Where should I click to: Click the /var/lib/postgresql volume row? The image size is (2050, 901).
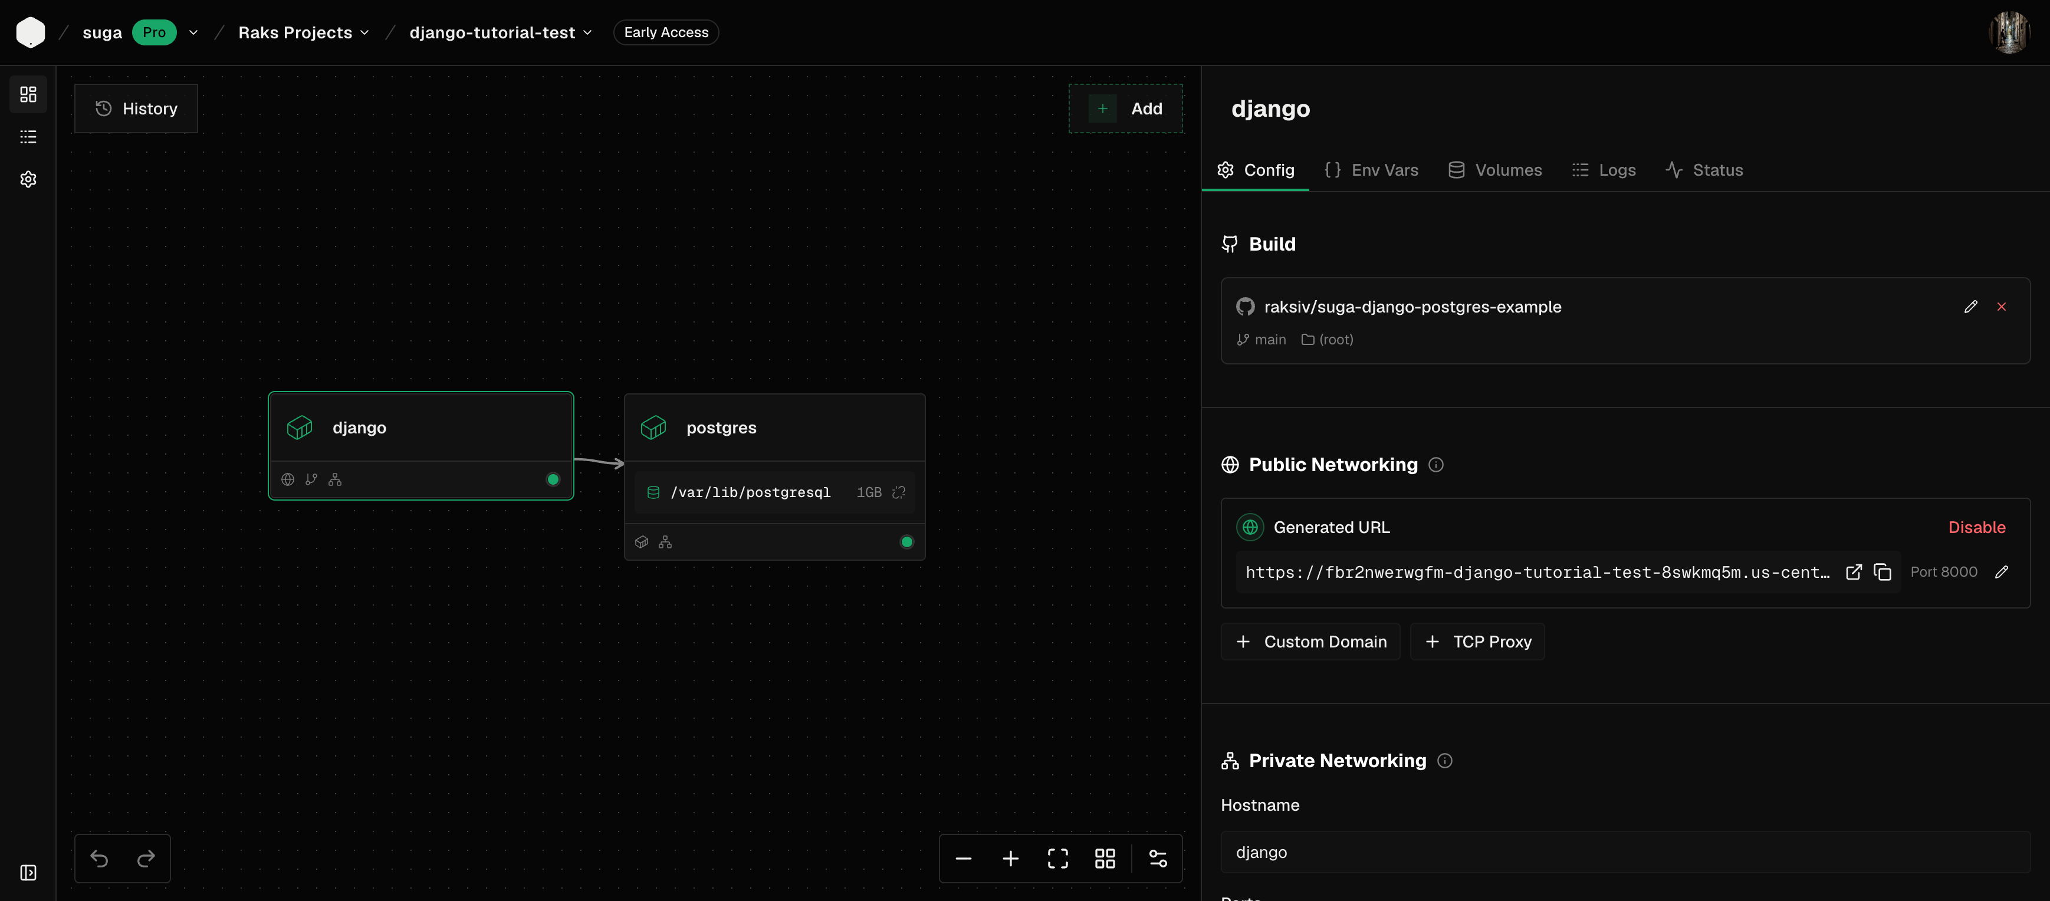pos(774,493)
